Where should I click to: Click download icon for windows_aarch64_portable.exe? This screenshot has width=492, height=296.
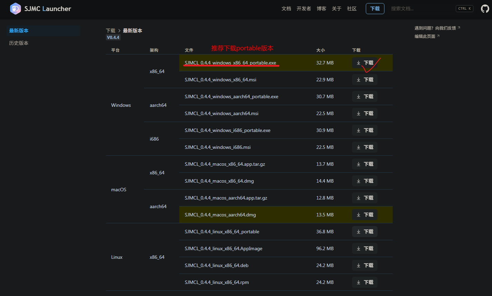(x=359, y=96)
